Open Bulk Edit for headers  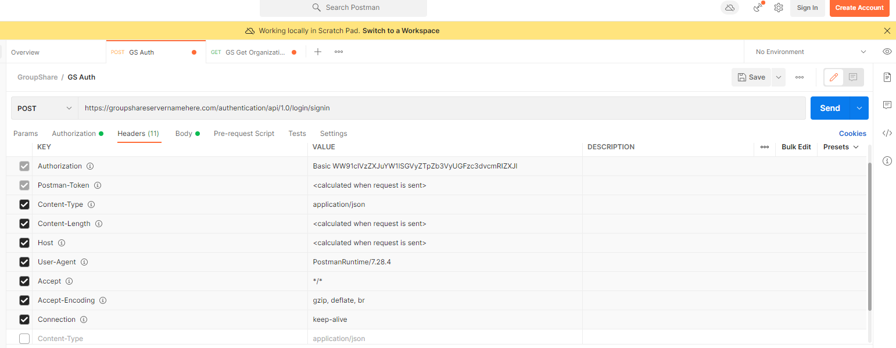tap(796, 147)
